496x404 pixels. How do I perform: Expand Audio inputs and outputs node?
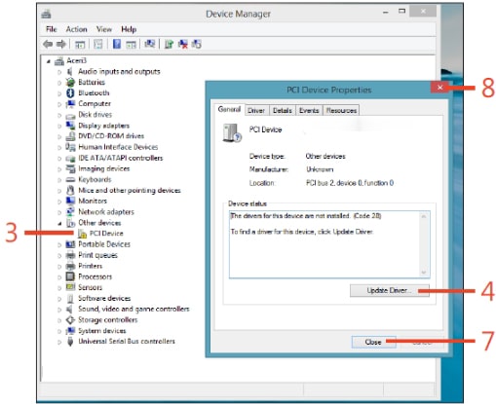59,72
